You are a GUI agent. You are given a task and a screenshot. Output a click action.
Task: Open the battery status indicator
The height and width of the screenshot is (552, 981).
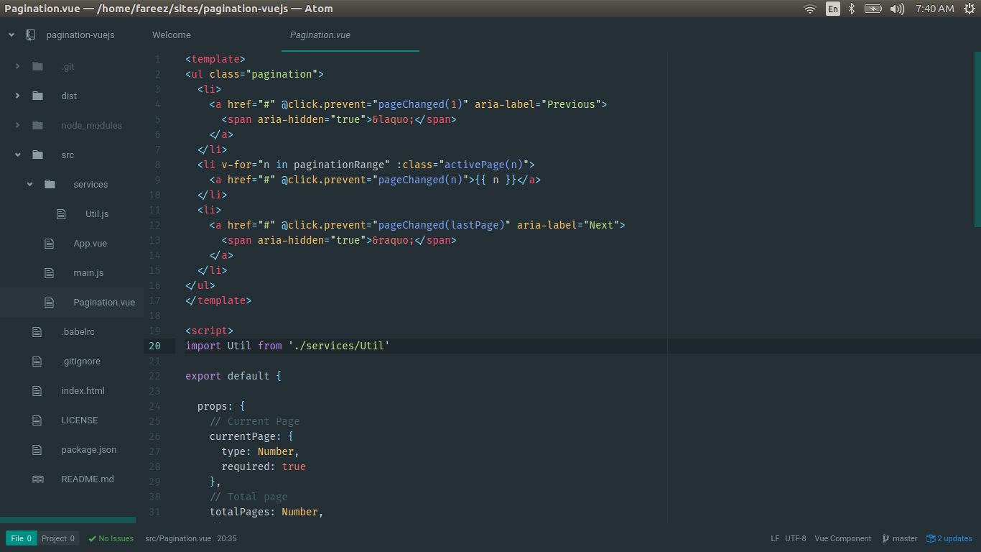point(873,9)
